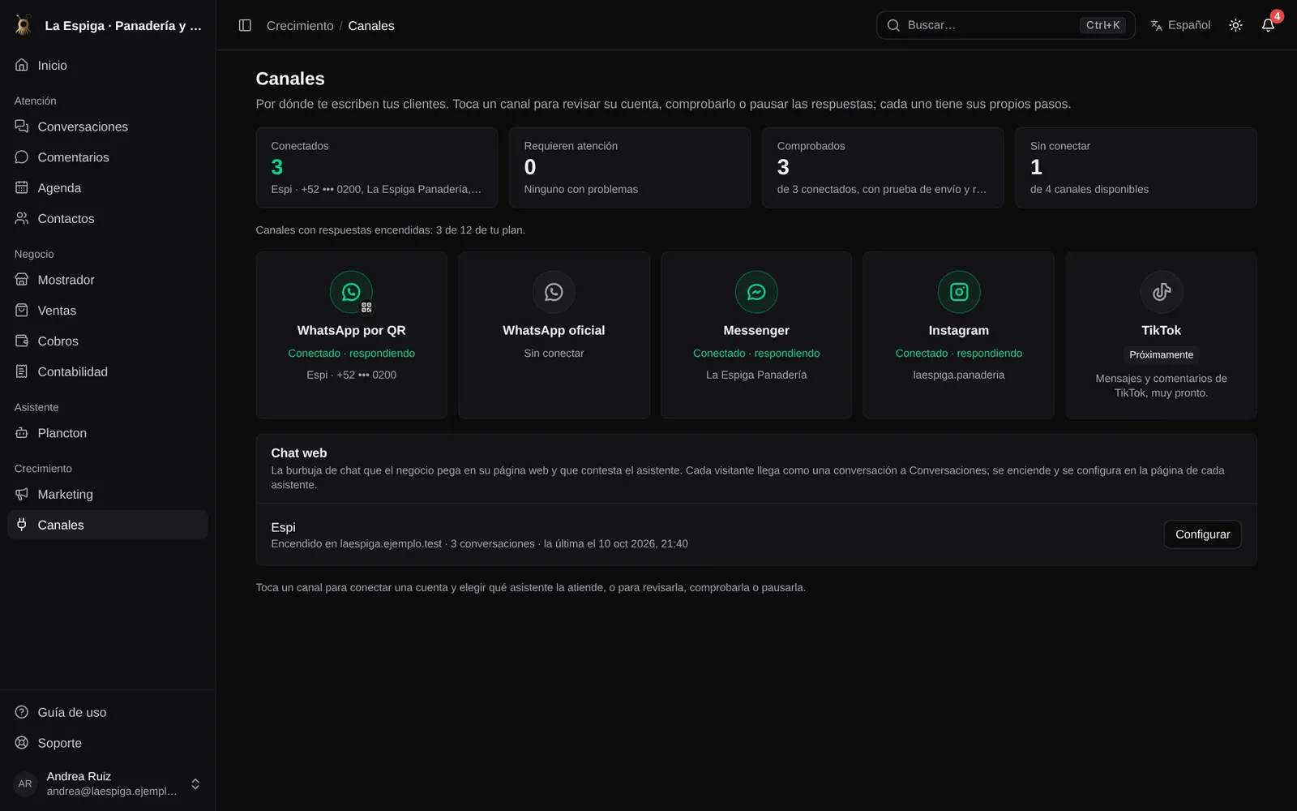The height and width of the screenshot is (811, 1297).
Task: Click the Crecimiento breadcrumb link
Action: click(x=300, y=26)
